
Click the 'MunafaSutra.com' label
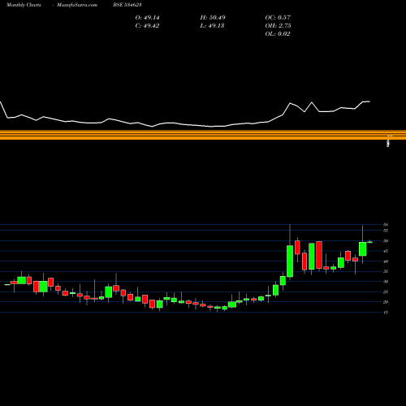(77, 5)
